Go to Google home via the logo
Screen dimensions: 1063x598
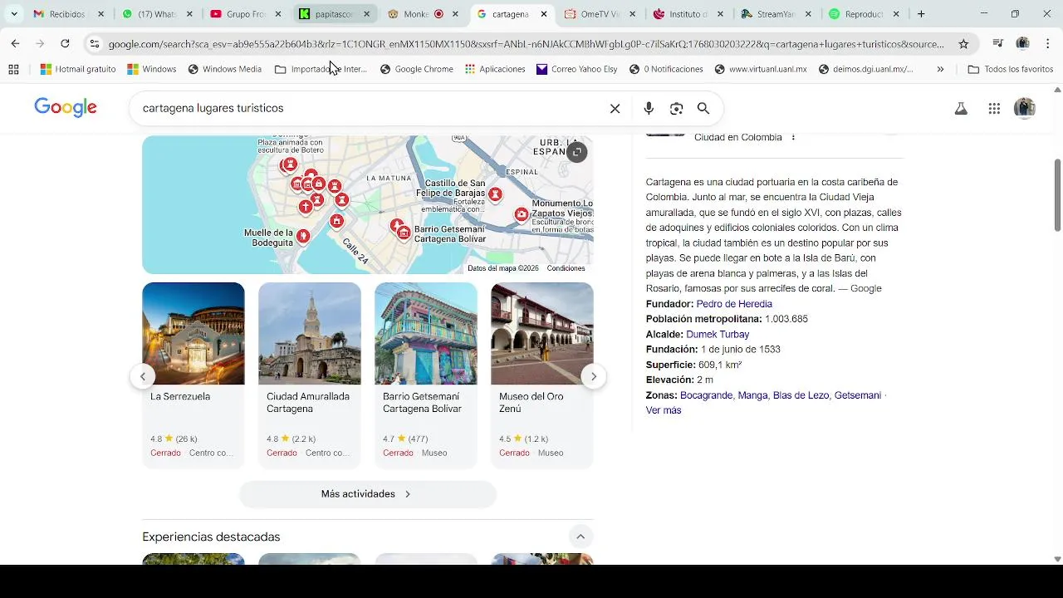click(x=66, y=108)
